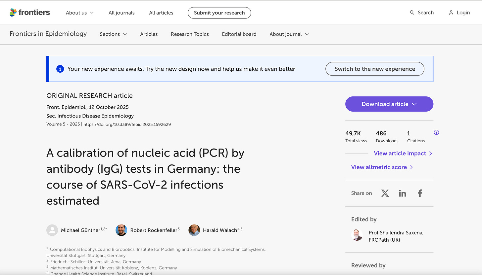This screenshot has height=278, width=482.
Task: Click 'Sec. Infectious Disease Epidemiology' text
Action: click(x=90, y=116)
